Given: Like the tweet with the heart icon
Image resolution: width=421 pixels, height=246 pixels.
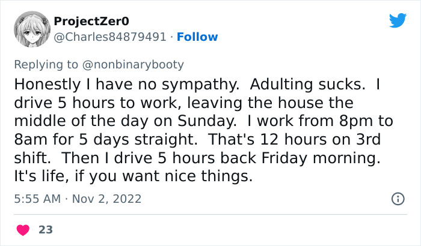Looking at the screenshot, I should point(23,229).
